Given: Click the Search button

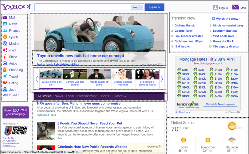Looking at the screenshot, I should [x=154, y=7].
